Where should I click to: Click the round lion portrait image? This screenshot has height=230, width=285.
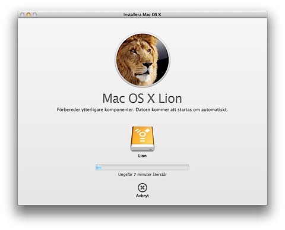tap(142, 60)
